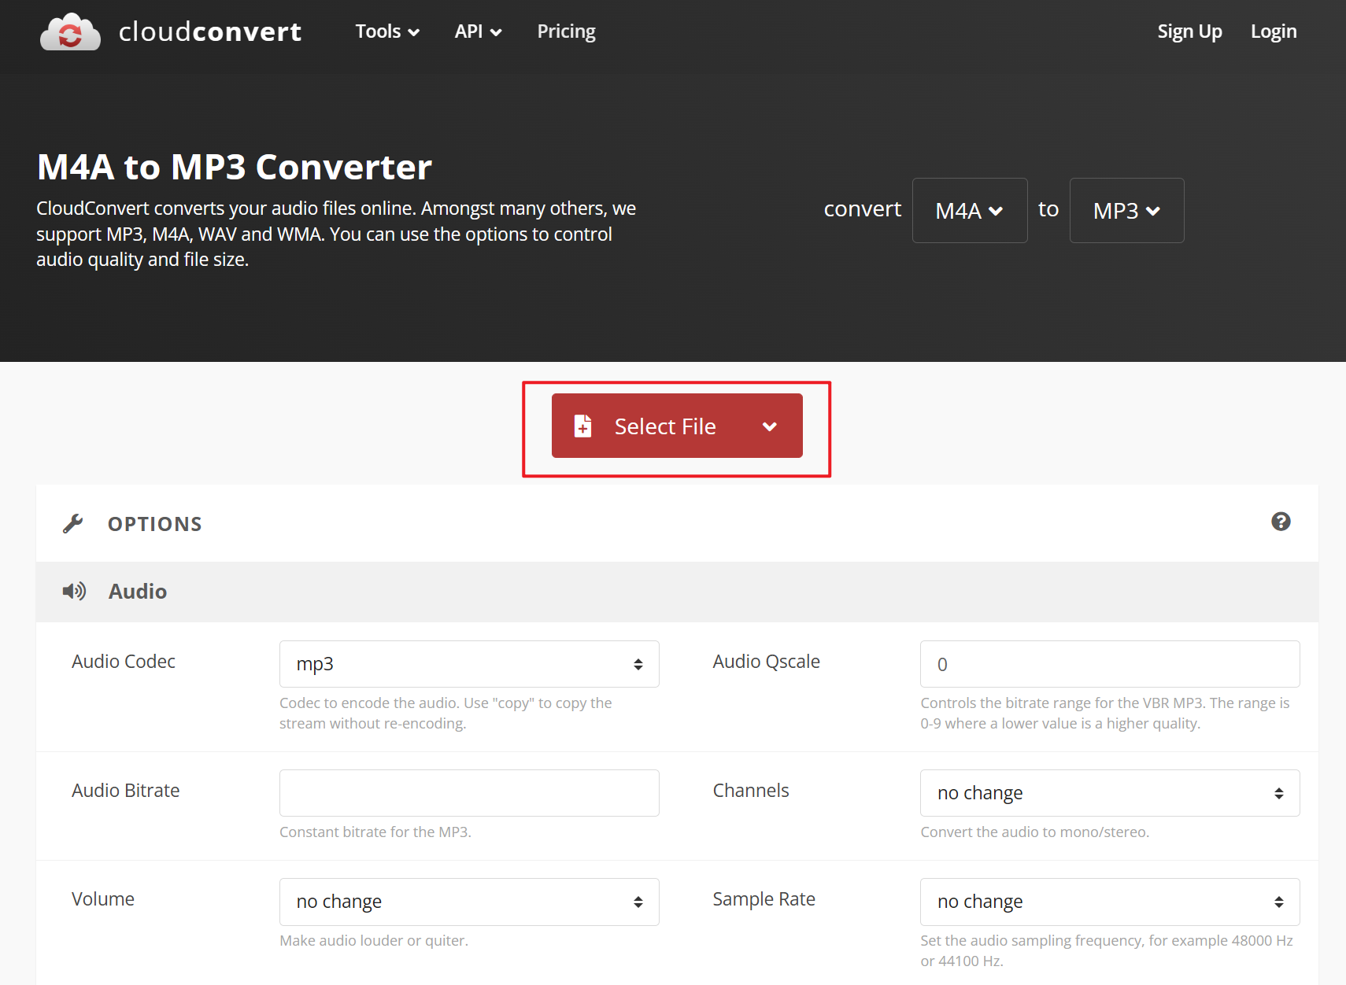Image resolution: width=1346 pixels, height=985 pixels.
Task: Click the Login link
Action: tap(1273, 31)
